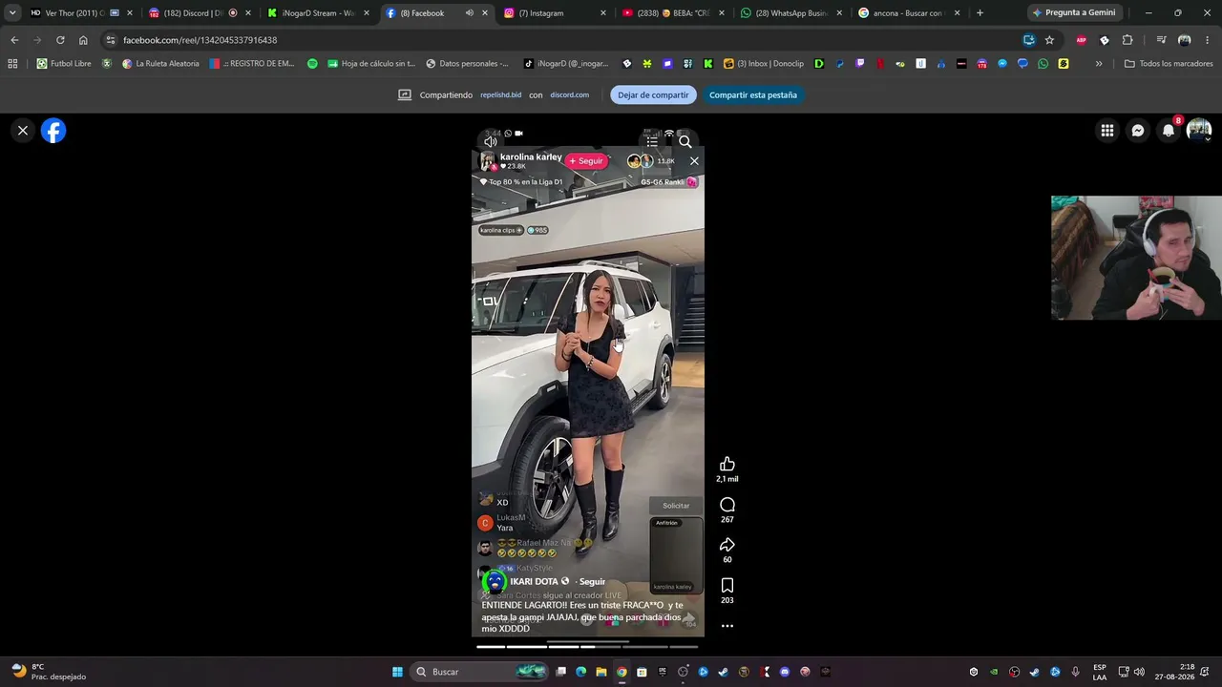Open a new browser tab
1222x687 pixels.
coord(980,13)
